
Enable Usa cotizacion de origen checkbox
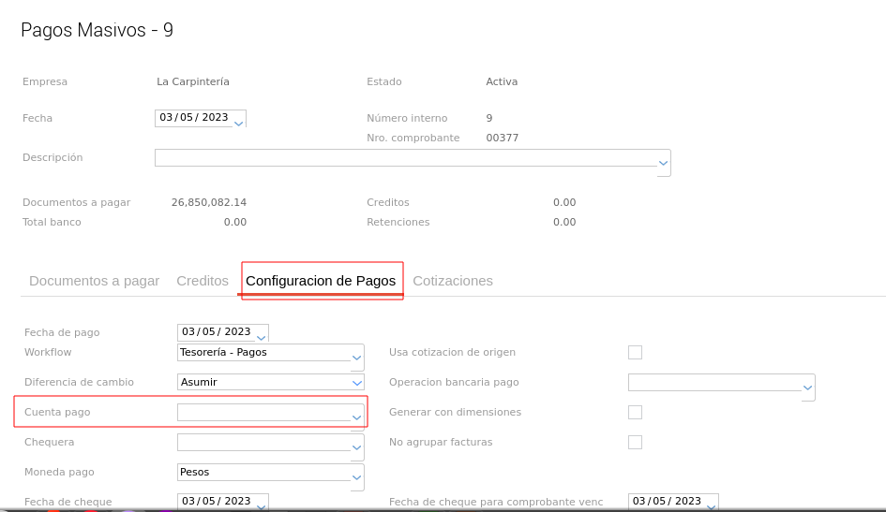(x=635, y=352)
